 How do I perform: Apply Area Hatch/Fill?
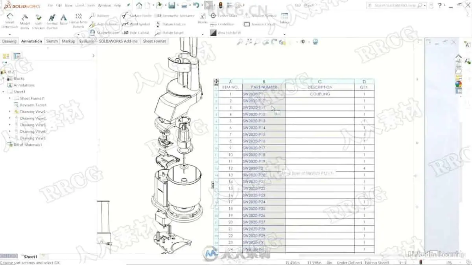[x=225, y=33]
